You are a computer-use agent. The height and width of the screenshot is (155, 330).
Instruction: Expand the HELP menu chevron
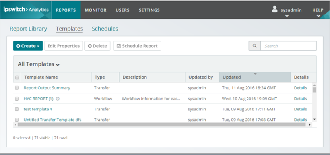point(318,16)
